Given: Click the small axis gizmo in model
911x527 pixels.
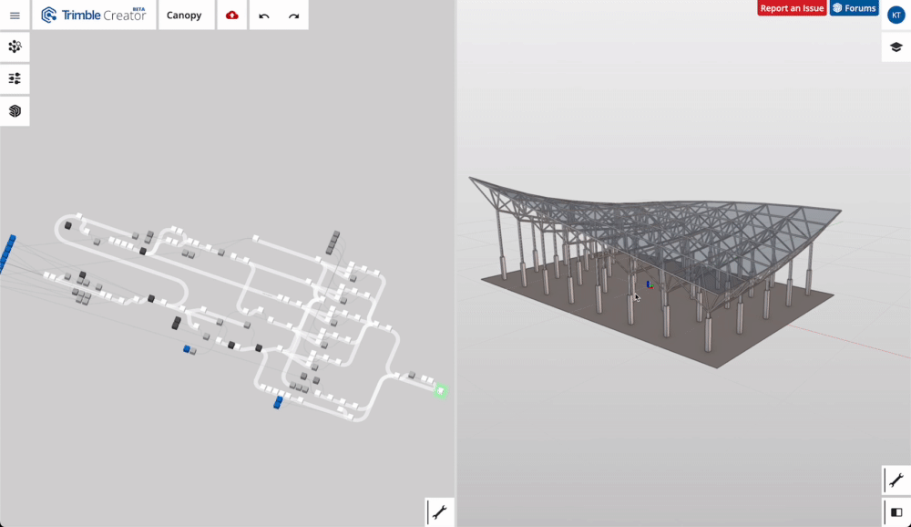Looking at the screenshot, I should click(x=650, y=284).
